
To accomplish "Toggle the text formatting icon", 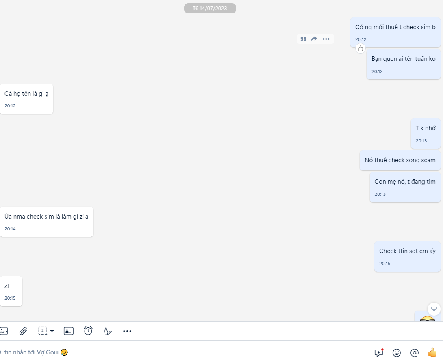I will tap(107, 331).
